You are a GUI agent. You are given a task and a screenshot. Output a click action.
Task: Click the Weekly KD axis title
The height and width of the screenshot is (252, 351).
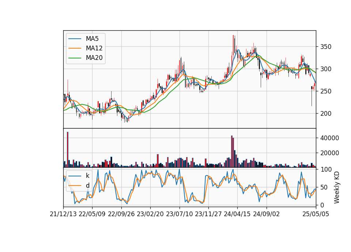click(x=337, y=187)
